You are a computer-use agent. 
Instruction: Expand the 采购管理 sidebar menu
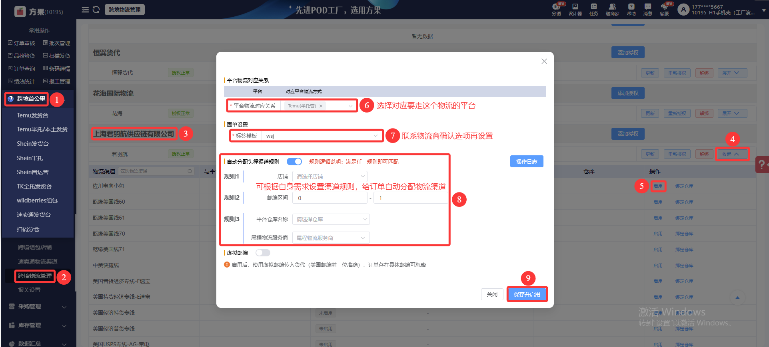38,307
